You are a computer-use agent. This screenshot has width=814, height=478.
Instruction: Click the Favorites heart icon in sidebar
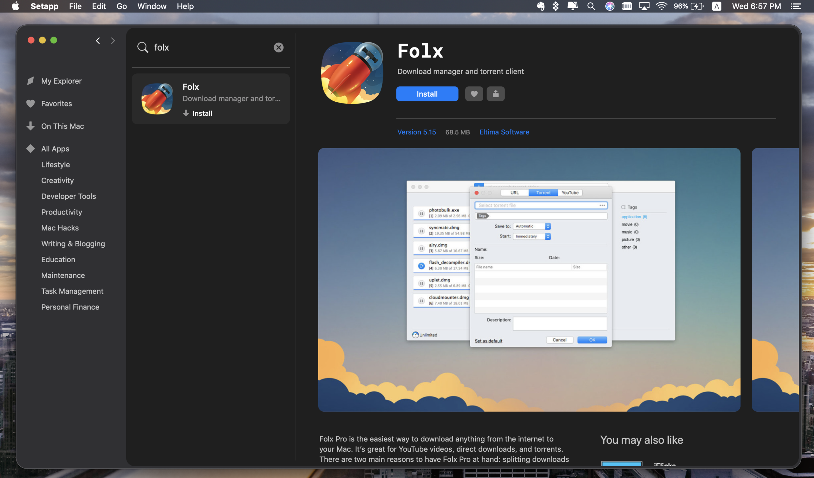[x=30, y=103]
